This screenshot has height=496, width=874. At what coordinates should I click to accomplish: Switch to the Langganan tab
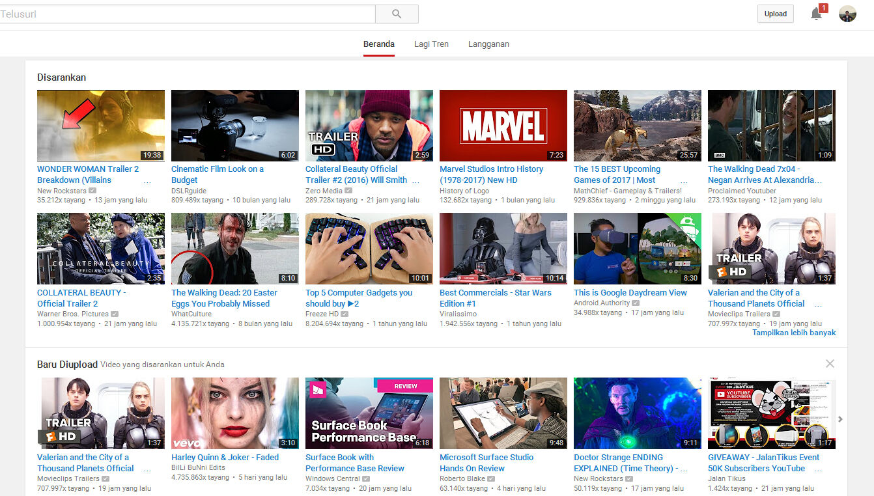pyautogui.click(x=488, y=44)
